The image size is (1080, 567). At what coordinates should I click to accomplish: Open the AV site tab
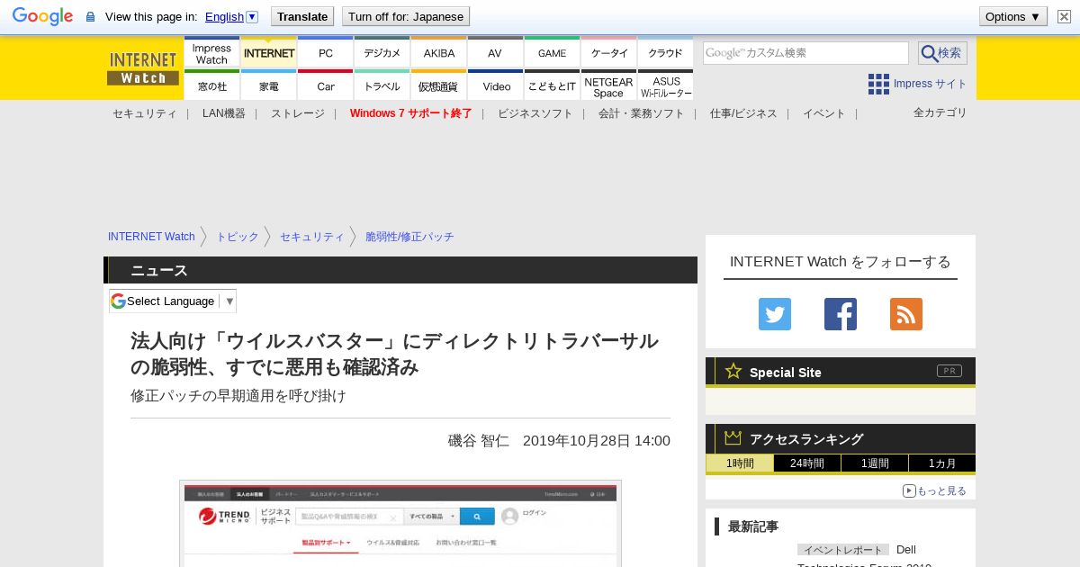pyautogui.click(x=495, y=53)
